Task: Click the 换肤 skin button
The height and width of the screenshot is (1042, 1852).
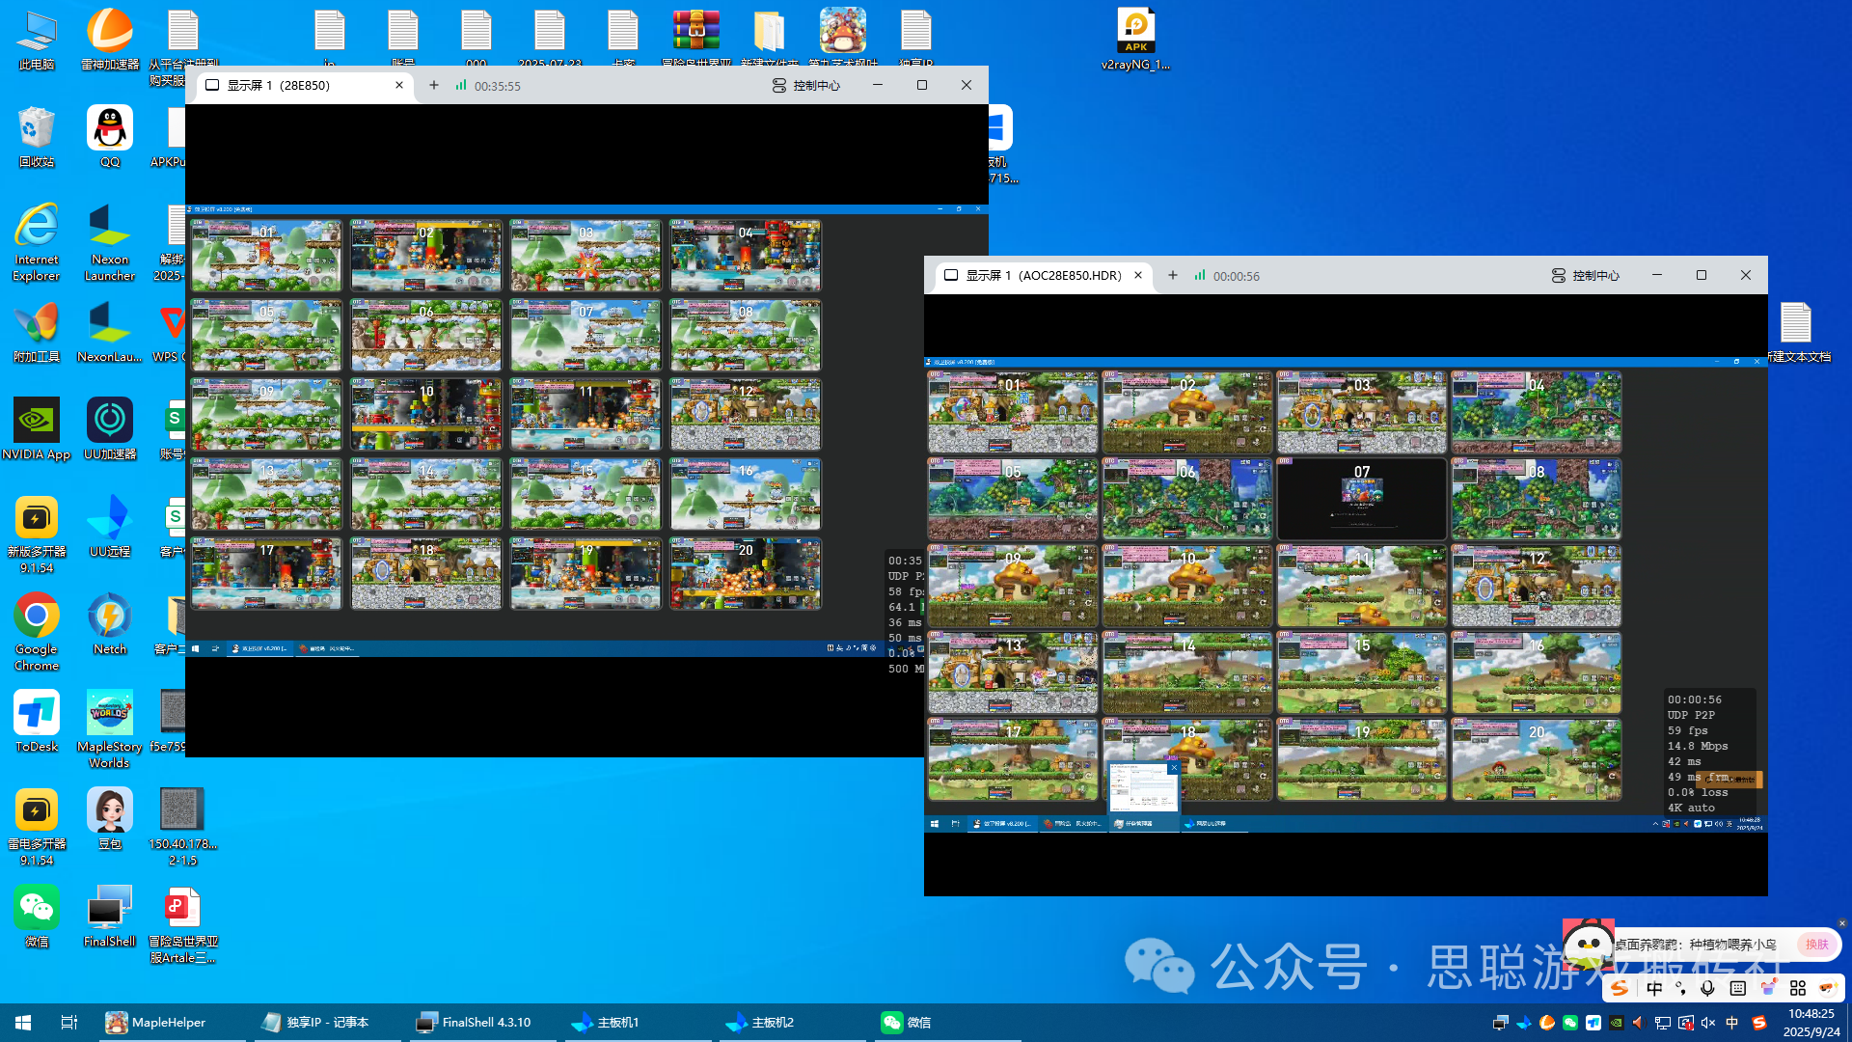Action: pyautogui.click(x=1817, y=945)
